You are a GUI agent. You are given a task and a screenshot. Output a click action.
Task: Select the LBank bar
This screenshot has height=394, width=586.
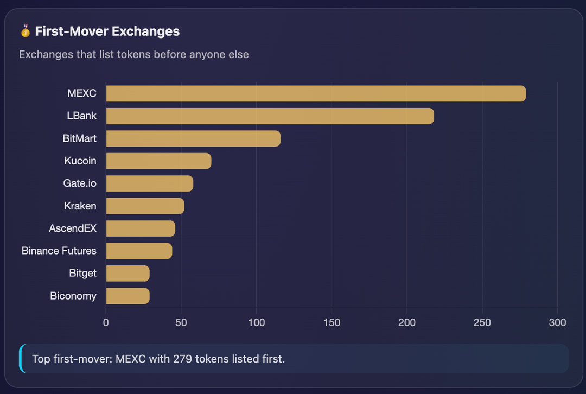(270, 116)
